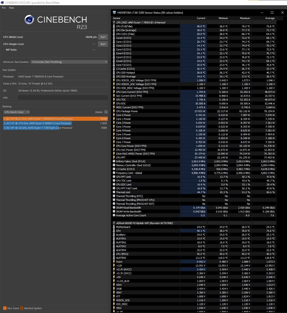Viewport: 287px width, 313px height.
Task: Click circle icon beside Thermal Limit
Action: [114, 192]
